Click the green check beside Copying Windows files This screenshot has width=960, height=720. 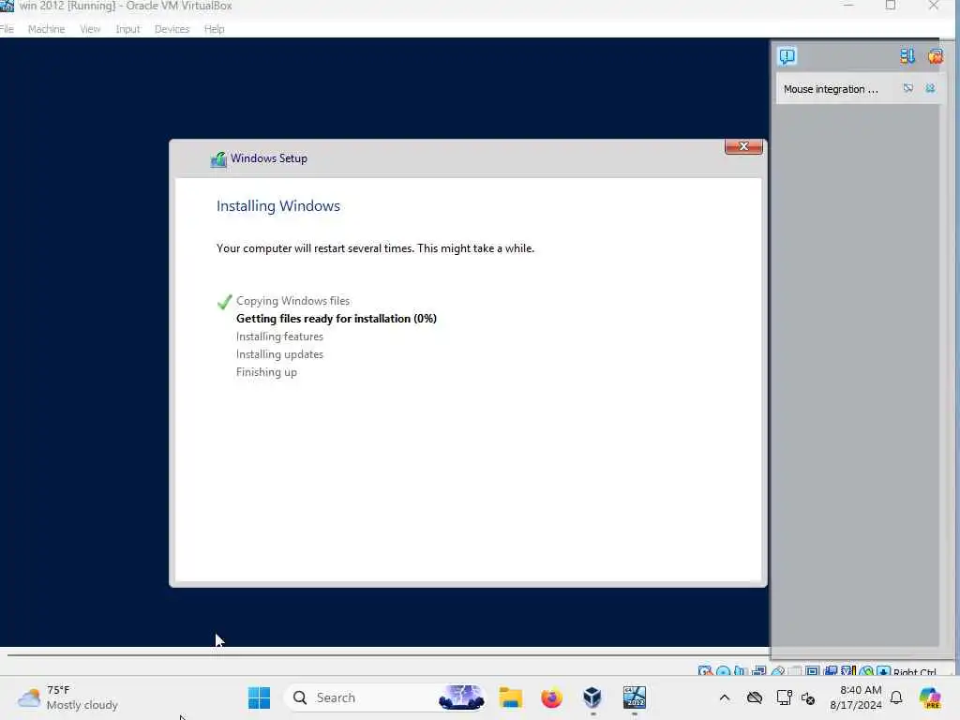coord(224,301)
